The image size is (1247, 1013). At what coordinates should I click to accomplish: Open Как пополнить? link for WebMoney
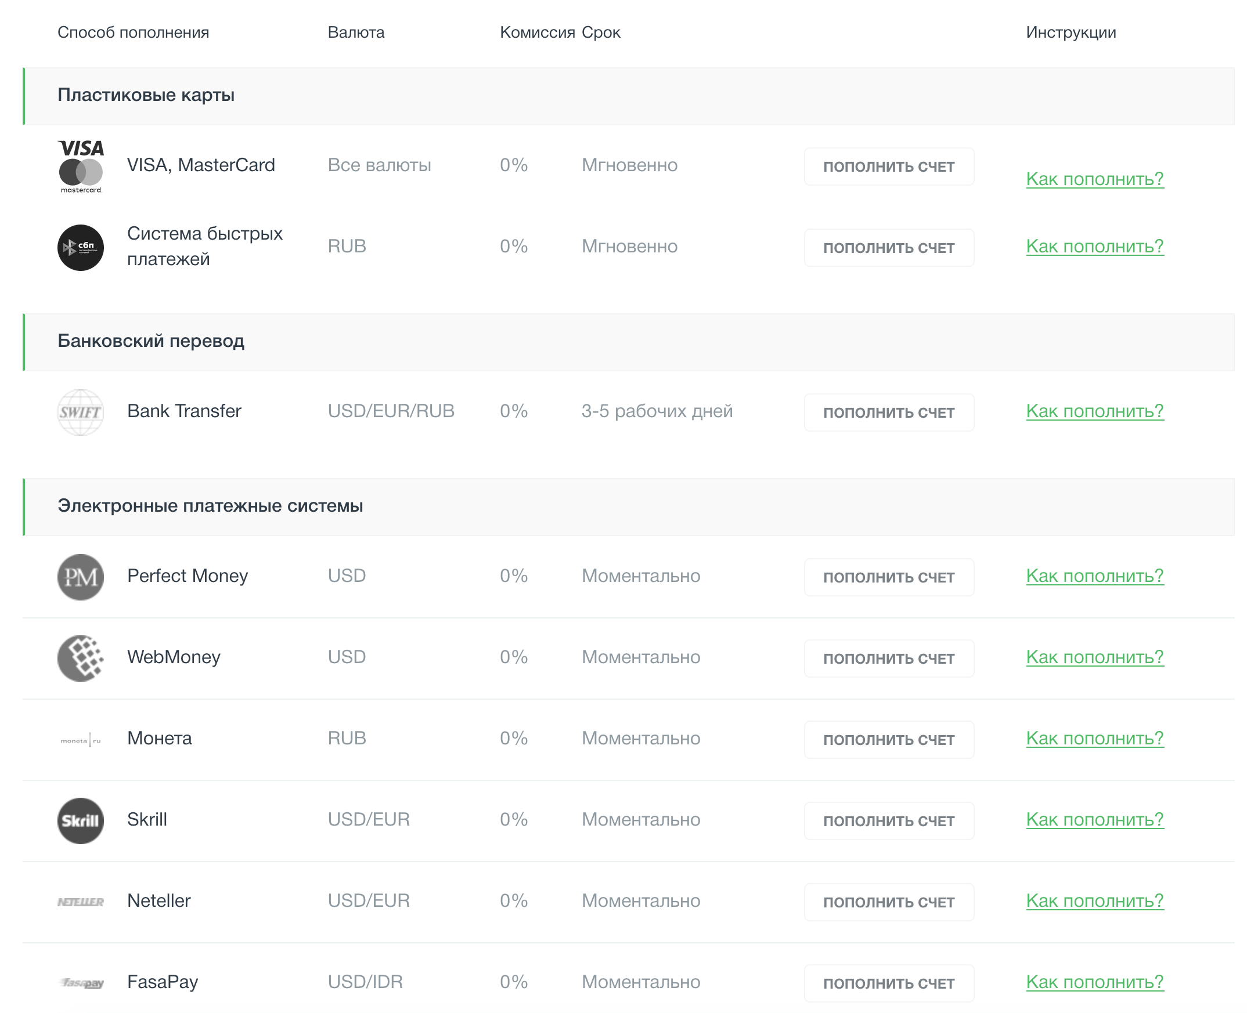coord(1094,656)
